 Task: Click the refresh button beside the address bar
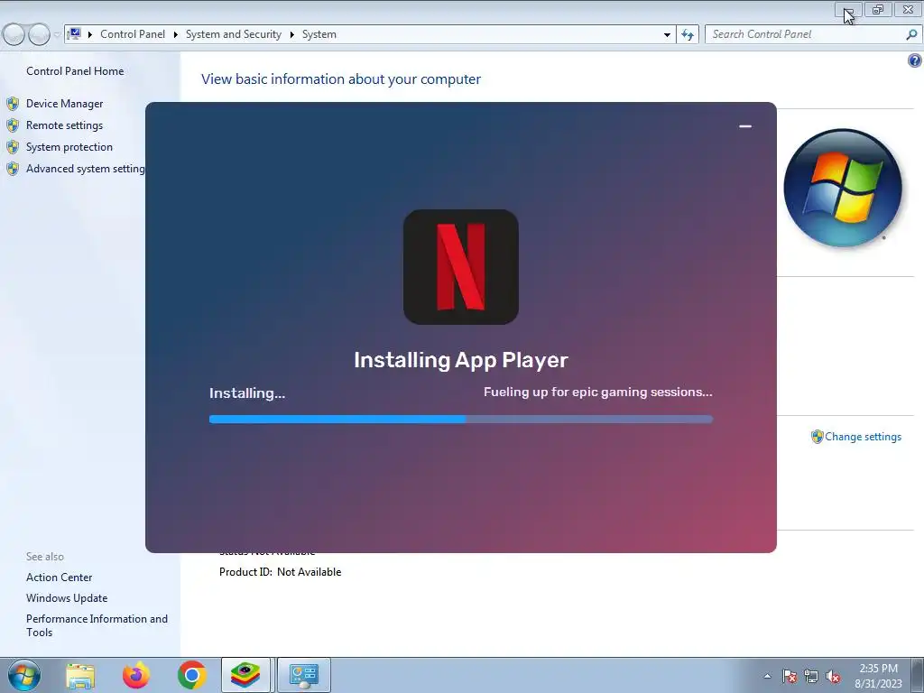687,34
